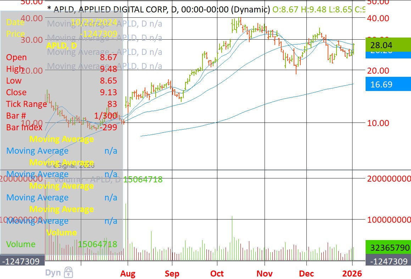Click the left -1247309 cursor value tag
Image resolution: width=411 pixels, height=279 pixels.
coord(22,262)
